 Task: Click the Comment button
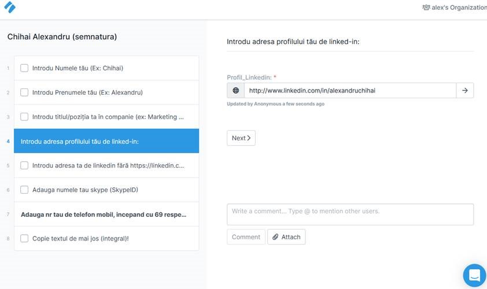coord(246,237)
